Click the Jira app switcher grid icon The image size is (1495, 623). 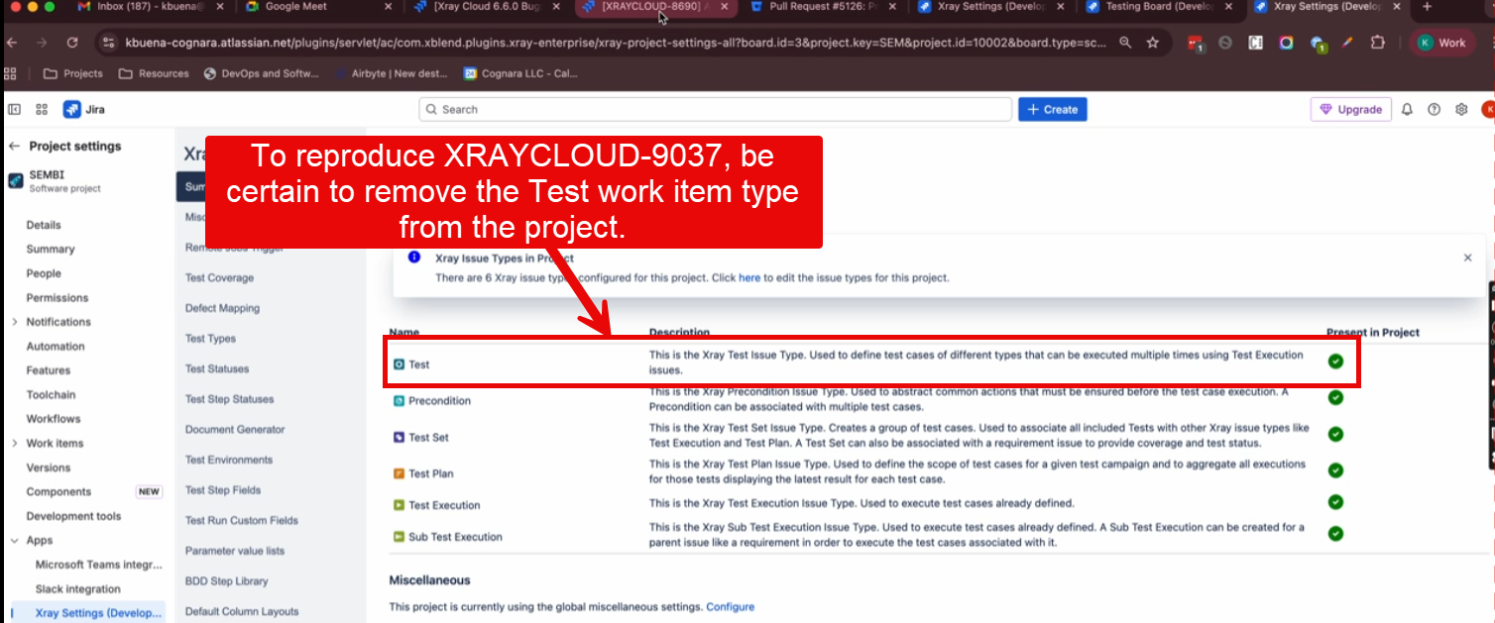pos(42,110)
